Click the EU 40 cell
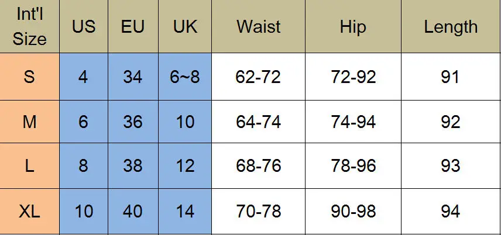Image resolution: width=501 pixels, height=235 pixels. click(133, 212)
